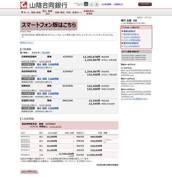The image size is (172, 177).
Task: Click the メールアドレスの変更はこちら link
Action: pyautogui.click(x=134, y=99)
